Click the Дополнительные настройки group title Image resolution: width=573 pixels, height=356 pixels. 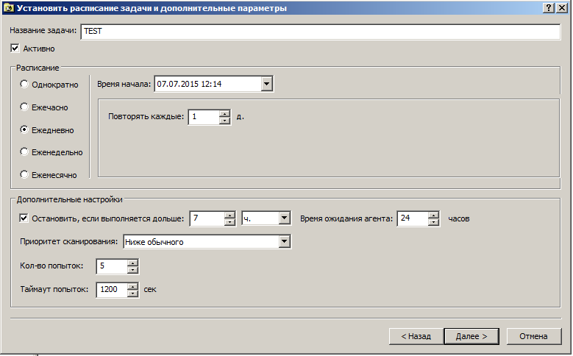point(69,199)
